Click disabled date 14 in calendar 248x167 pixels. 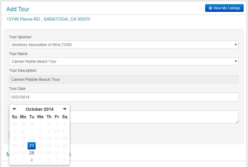(31, 138)
